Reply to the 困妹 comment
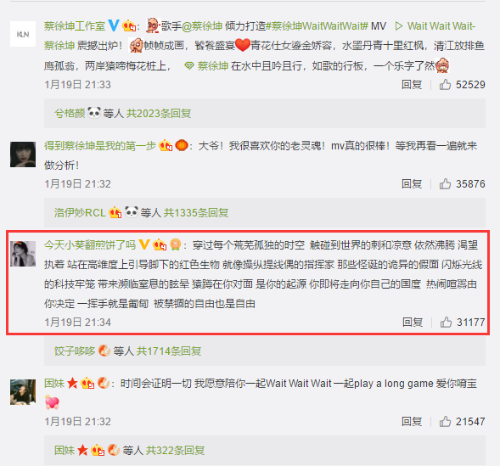The height and width of the screenshot is (466, 500). [x=412, y=422]
